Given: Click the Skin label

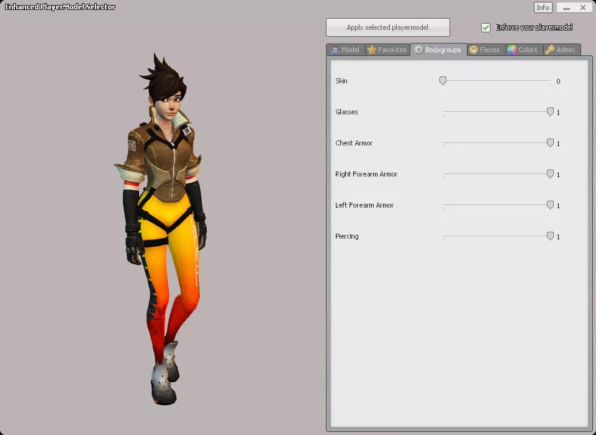Looking at the screenshot, I should coord(341,81).
